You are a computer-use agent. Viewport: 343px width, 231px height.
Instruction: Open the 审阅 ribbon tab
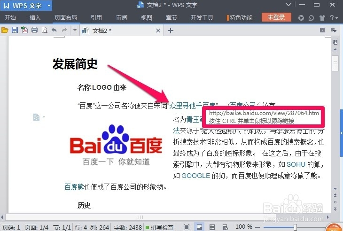[x=121, y=17]
